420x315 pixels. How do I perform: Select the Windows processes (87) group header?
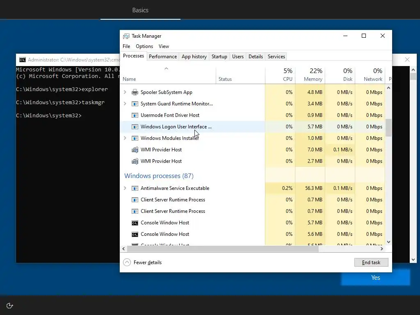click(159, 176)
